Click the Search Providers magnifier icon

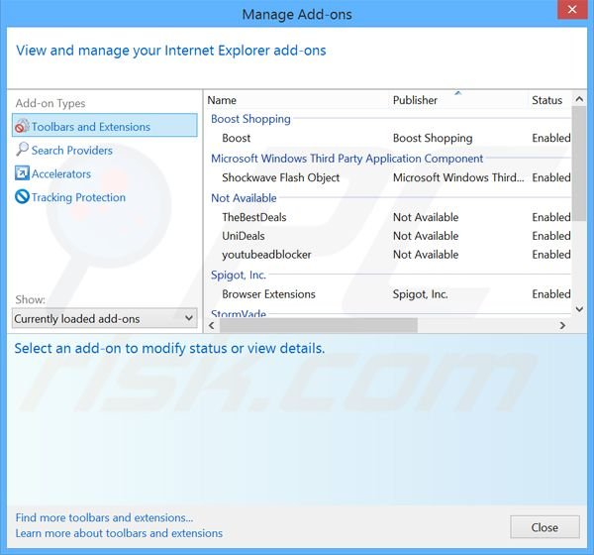point(22,150)
